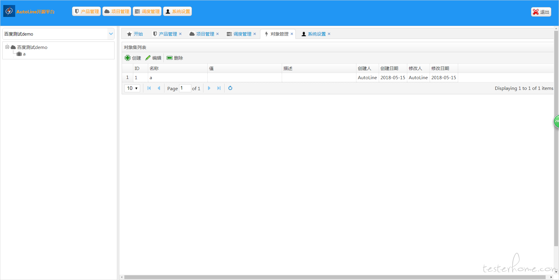The image size is (559, 280).
Task: Open 产品管理 in top navigation bar
Action: 87,11
